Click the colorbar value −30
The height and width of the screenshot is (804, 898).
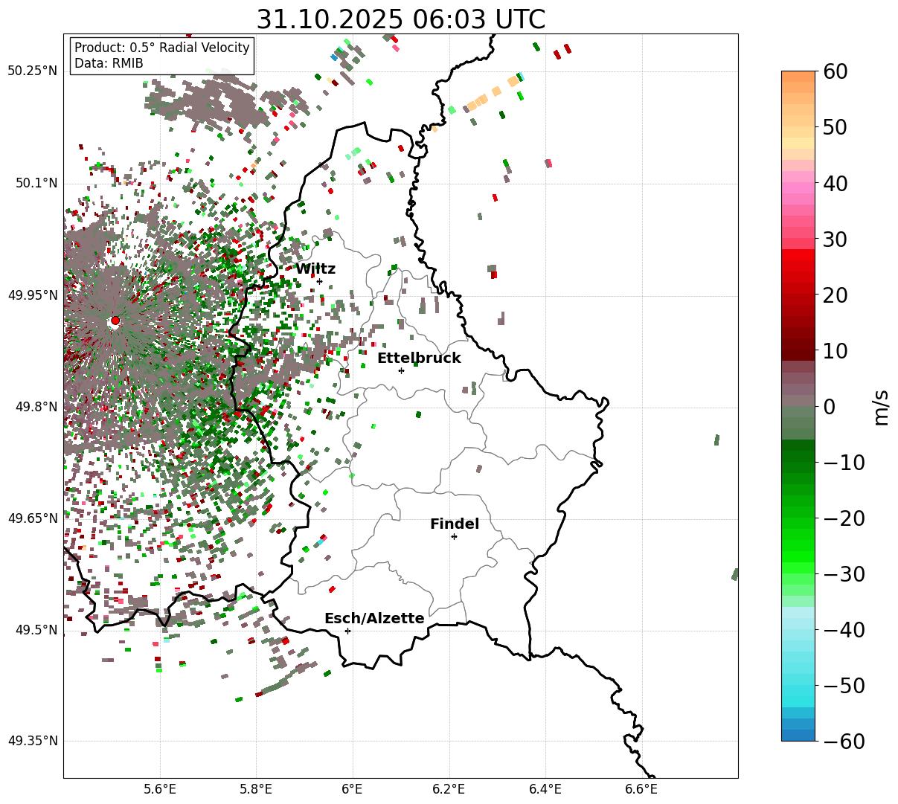[844, 574]
